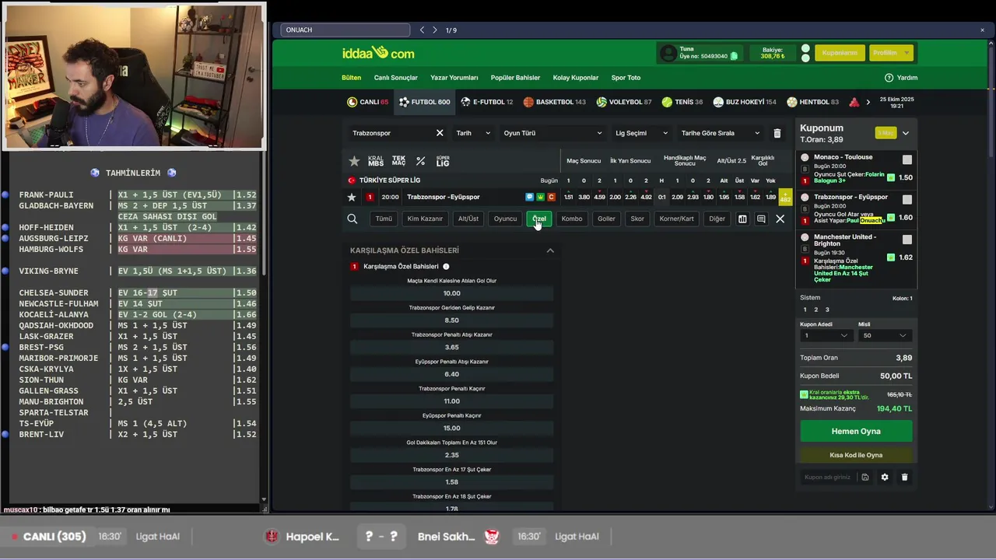Switch to the Oyuncu bet tab
The width and height of the screenshot is (996, 560).
(505, 219)
